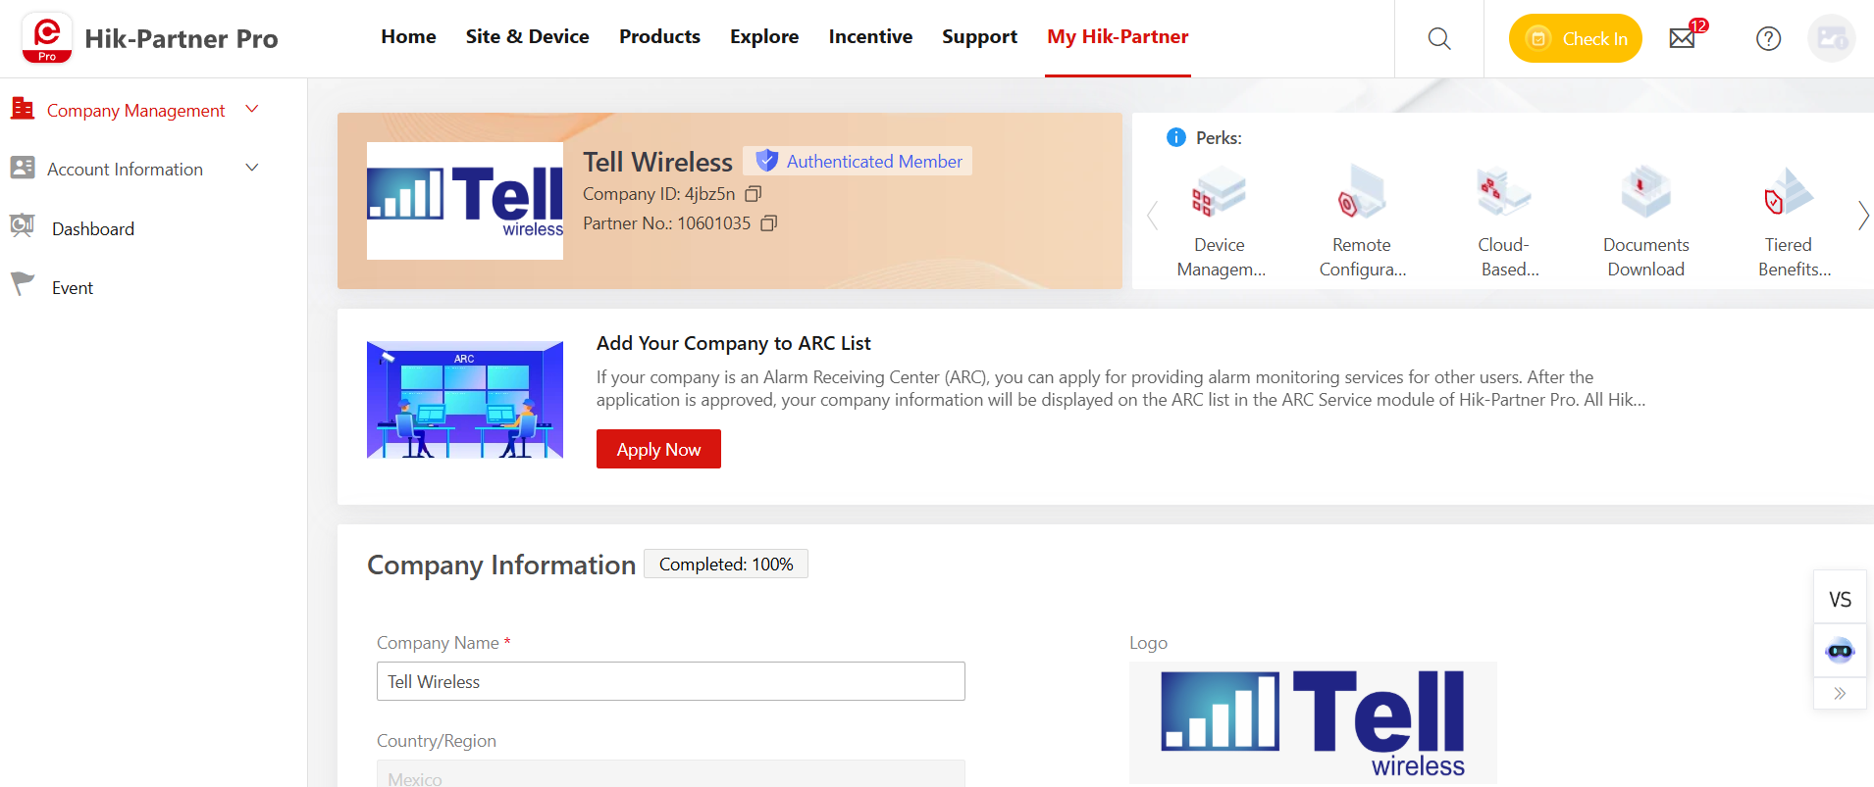Copy the Partner No. 10601035

coord(769,223)
